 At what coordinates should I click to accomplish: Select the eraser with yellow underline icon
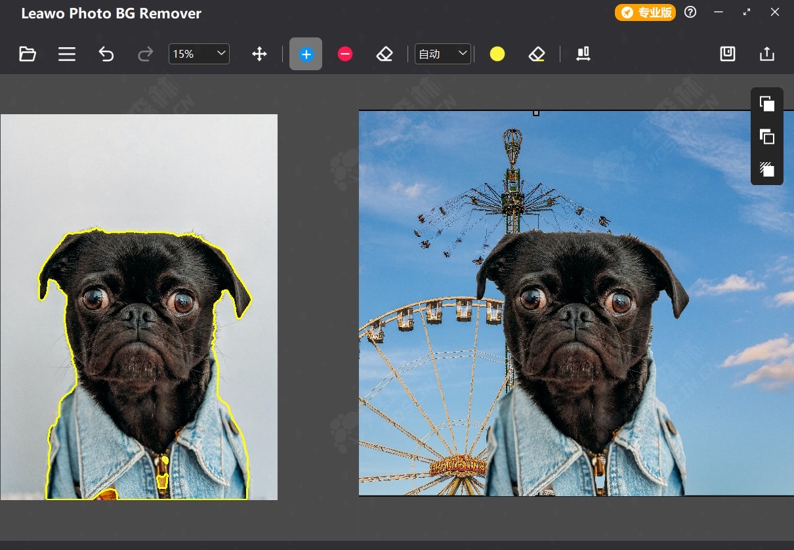[537, 54]
